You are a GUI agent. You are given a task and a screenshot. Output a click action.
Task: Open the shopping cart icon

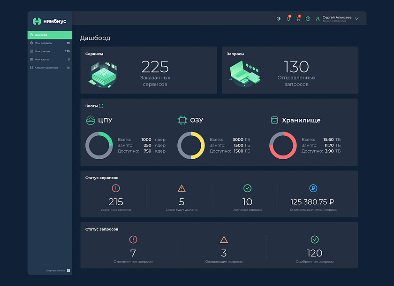[x=298, y=19]
